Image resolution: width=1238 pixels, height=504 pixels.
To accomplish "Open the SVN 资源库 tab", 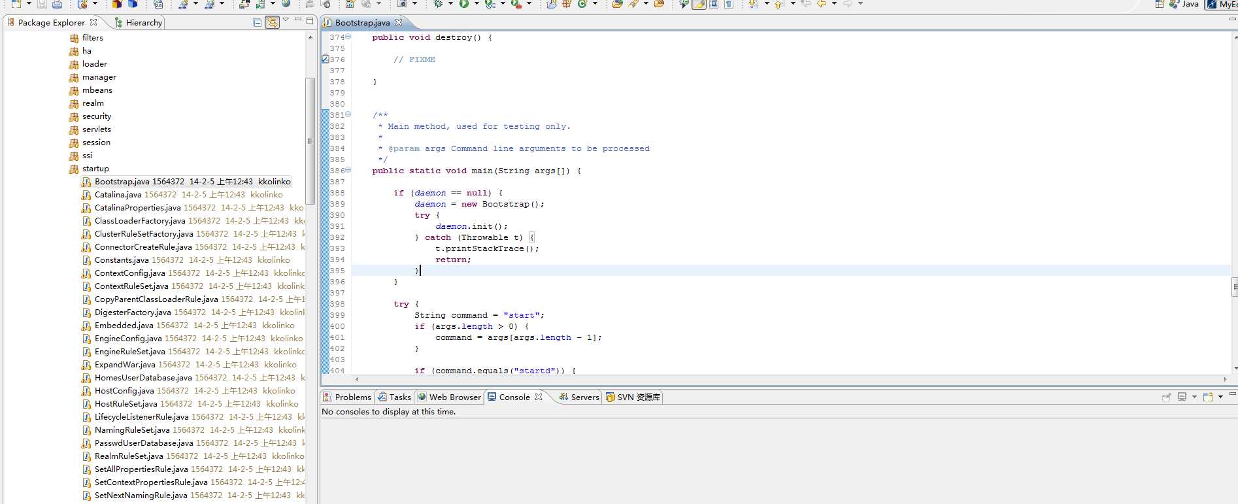I will tap(633, 397).
